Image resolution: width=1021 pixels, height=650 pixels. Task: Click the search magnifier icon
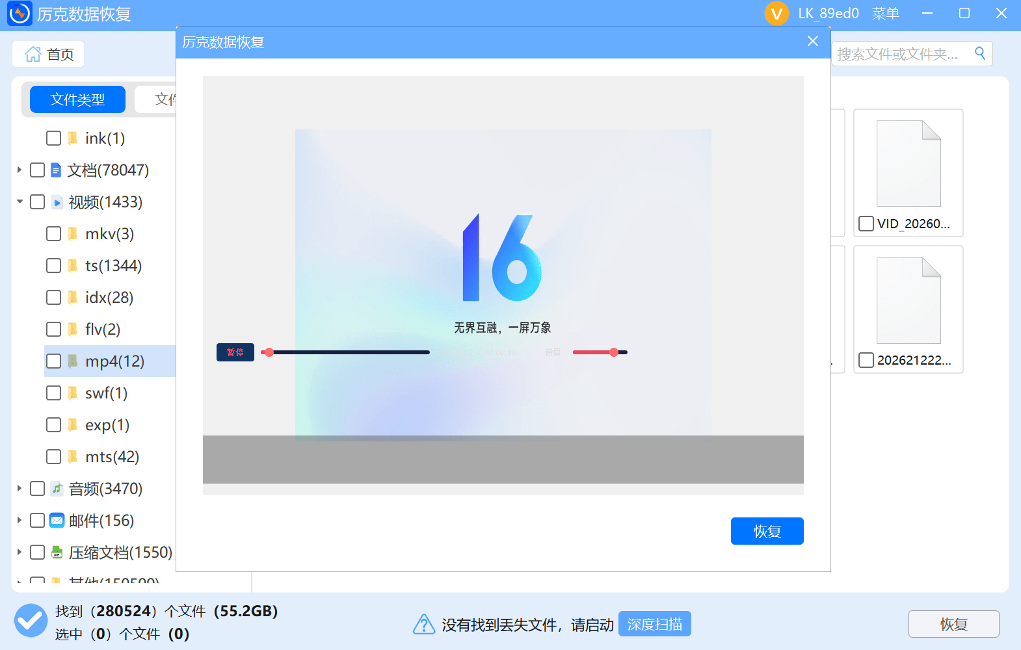pos(980,53)
